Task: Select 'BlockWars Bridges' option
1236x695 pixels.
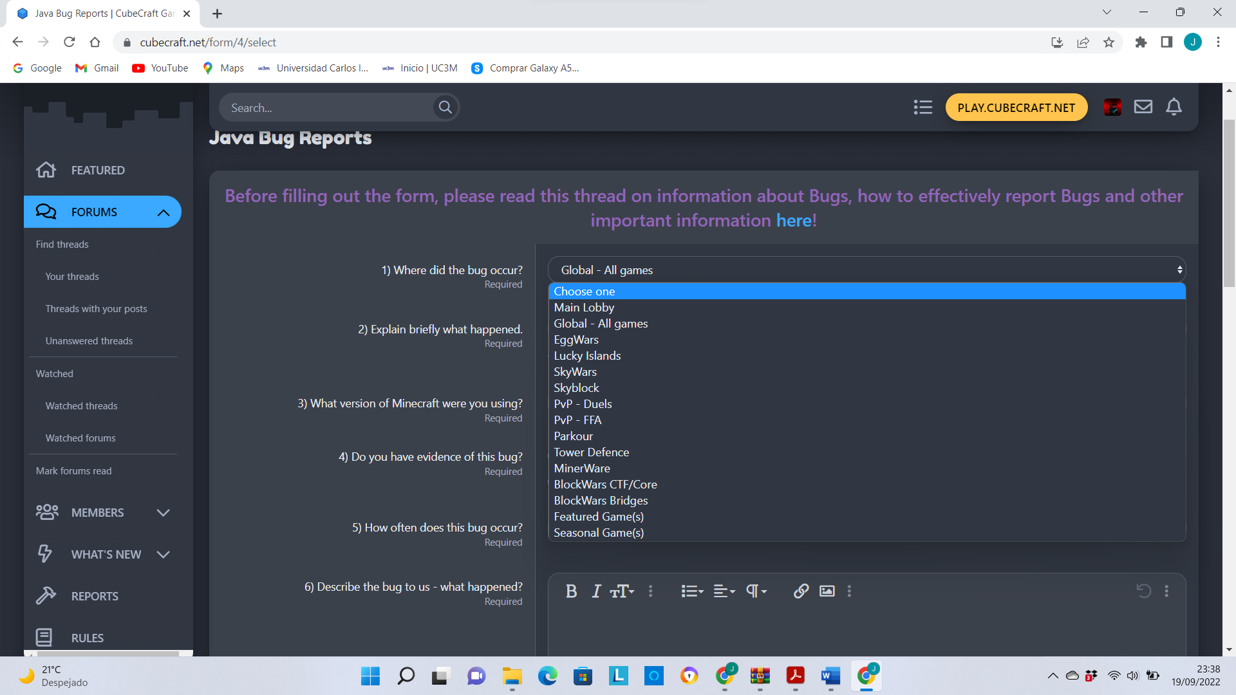Action: 866,501
